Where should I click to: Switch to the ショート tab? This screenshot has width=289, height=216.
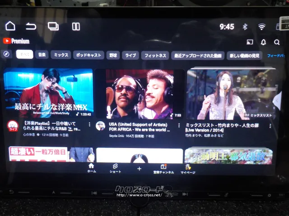tap(115, 168)
